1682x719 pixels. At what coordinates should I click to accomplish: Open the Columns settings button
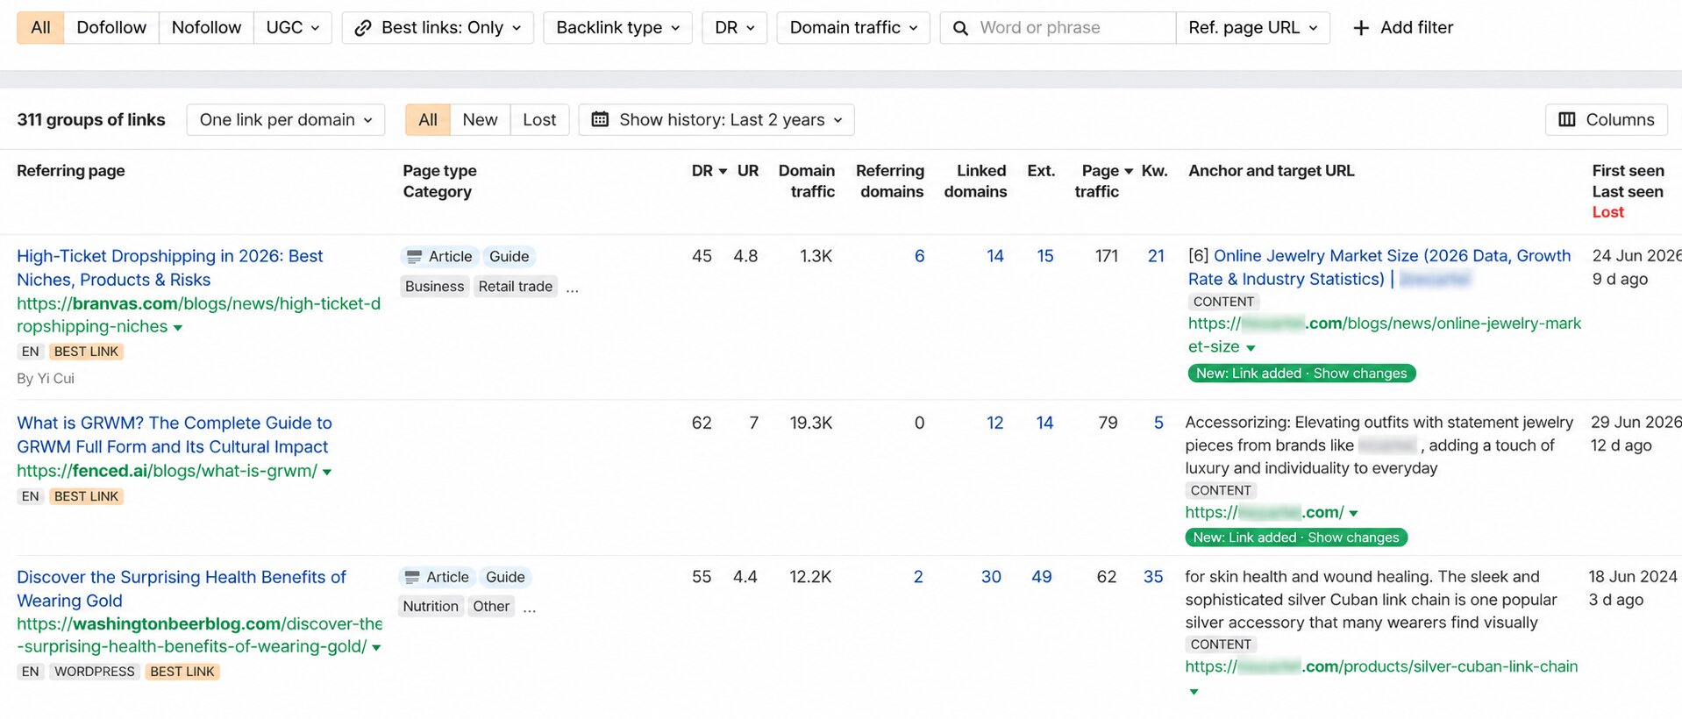(x=1607, y=119)
